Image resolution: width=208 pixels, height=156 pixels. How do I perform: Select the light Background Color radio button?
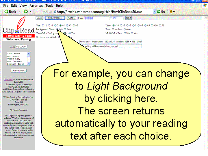point(57,29)
